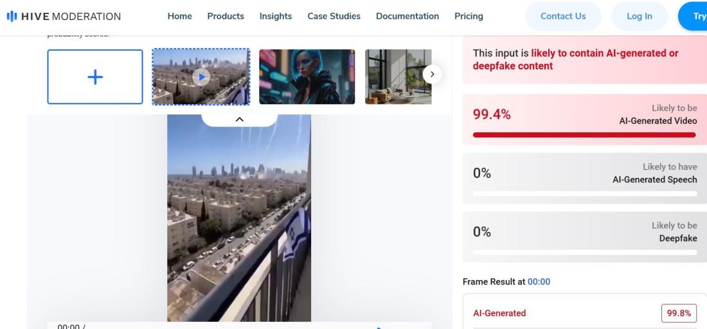Click the plus icon to upload media
The height and width of the screenshot is (329, 707).
point(95,77)
